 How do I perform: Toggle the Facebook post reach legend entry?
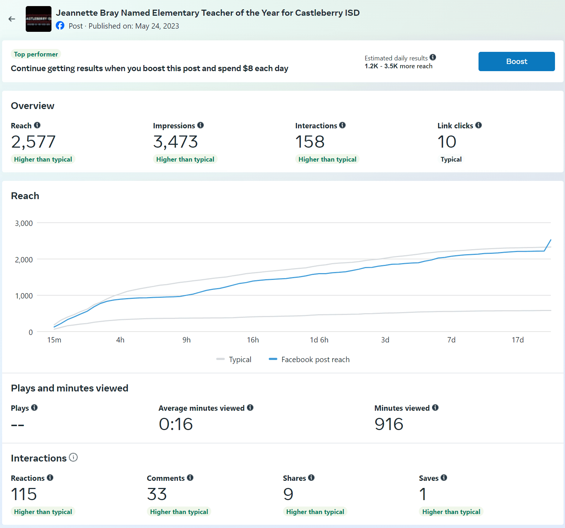(309, 359)
